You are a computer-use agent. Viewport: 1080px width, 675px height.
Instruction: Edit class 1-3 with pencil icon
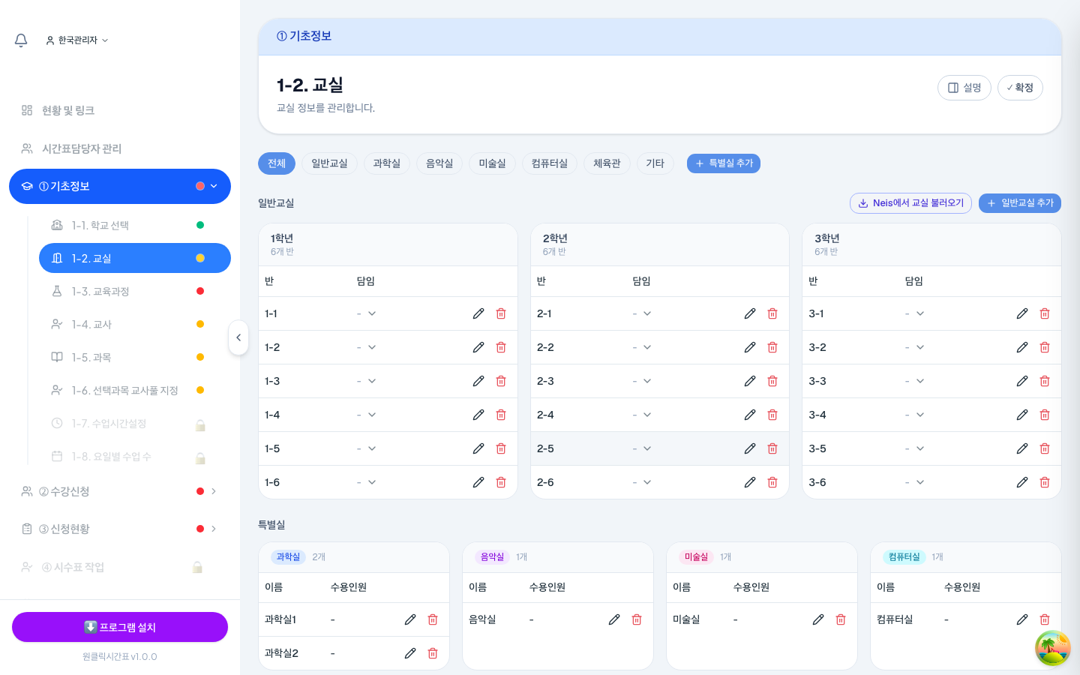478,381
